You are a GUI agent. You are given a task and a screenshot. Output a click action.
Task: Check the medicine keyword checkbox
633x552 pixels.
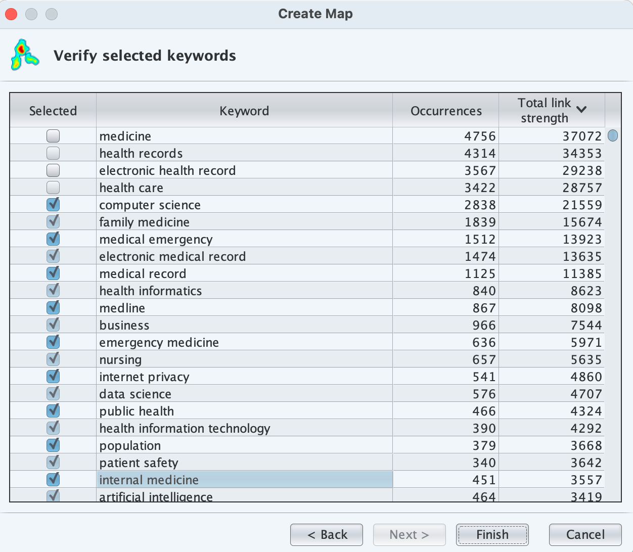[53, 136]
